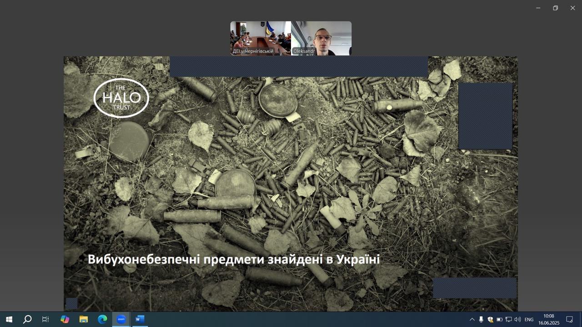The image size is (582, 327).
Task: Minimize the Zoom meeting window
Action: (538, 8)
